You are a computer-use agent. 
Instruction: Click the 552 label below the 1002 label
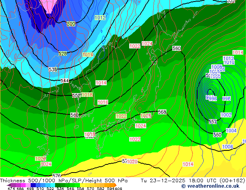pos(213,121)
